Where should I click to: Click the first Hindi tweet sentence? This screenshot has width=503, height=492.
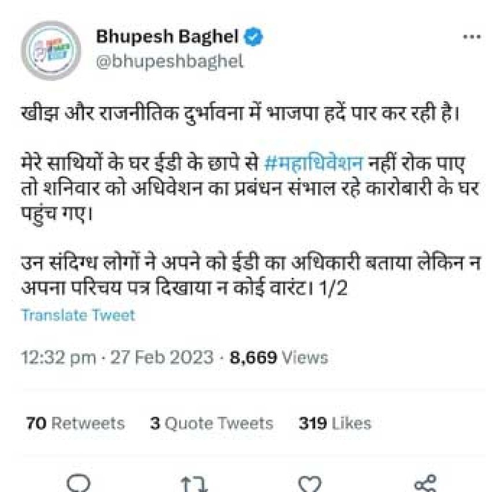tap(241, 113)
